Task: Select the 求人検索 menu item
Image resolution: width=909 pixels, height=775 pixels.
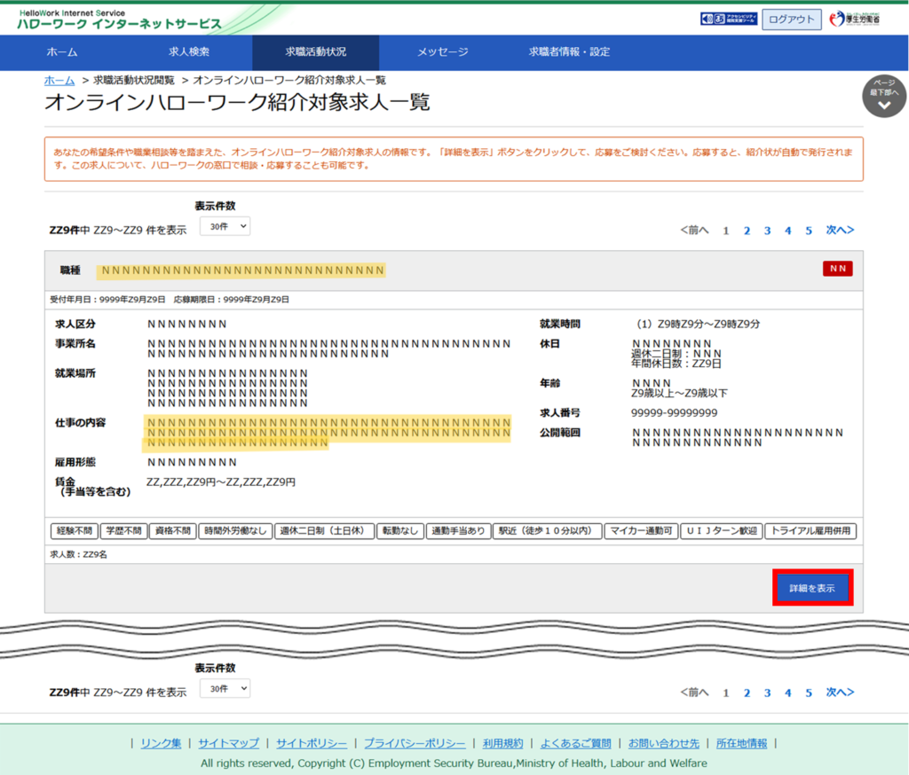Action: pyautogui.click(x=189, y=52)
